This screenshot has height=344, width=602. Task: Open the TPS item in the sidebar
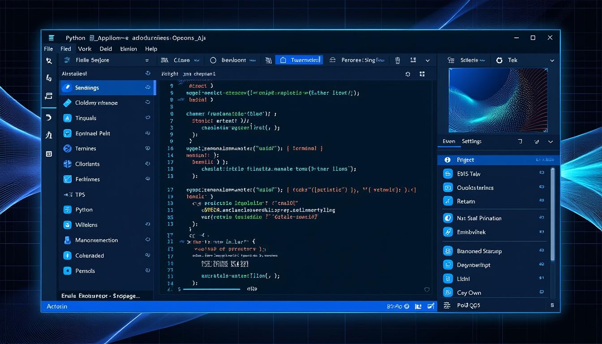point(81,194)
